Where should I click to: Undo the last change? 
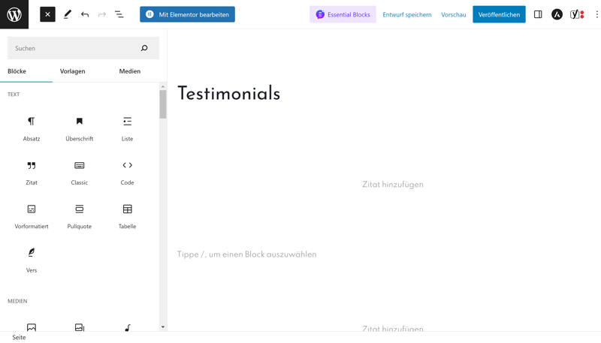point(85,14)
